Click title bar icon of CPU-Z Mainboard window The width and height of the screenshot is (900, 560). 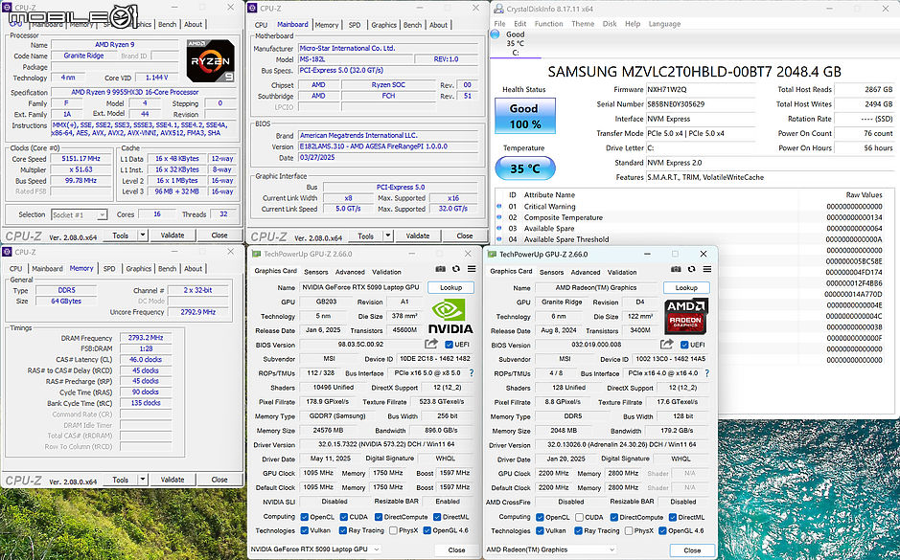[x=252, y=8]
